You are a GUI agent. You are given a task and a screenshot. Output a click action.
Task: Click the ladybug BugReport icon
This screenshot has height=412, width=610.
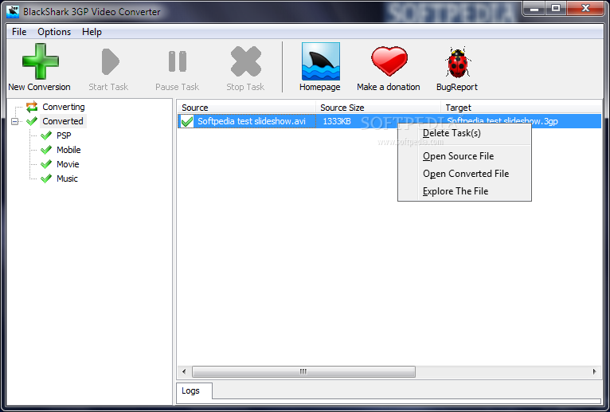point(457,62)
